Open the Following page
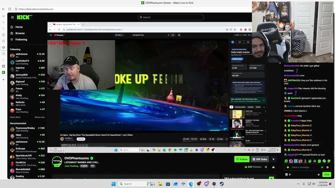The height and width of the screenshot is (188, 335). coord(21,39)
